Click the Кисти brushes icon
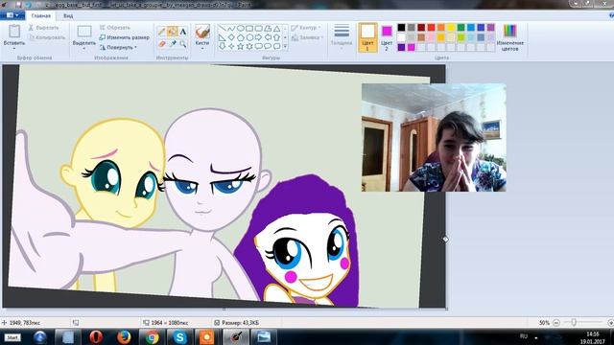The width and height of the screenshot is (614, 345). [x=202, y=32]
